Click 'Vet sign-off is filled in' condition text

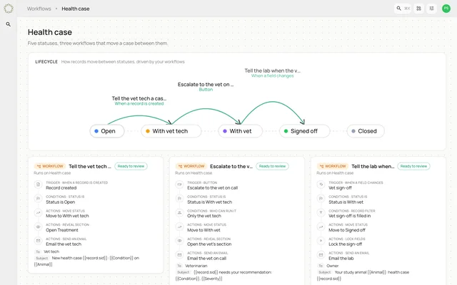(349, 216)
